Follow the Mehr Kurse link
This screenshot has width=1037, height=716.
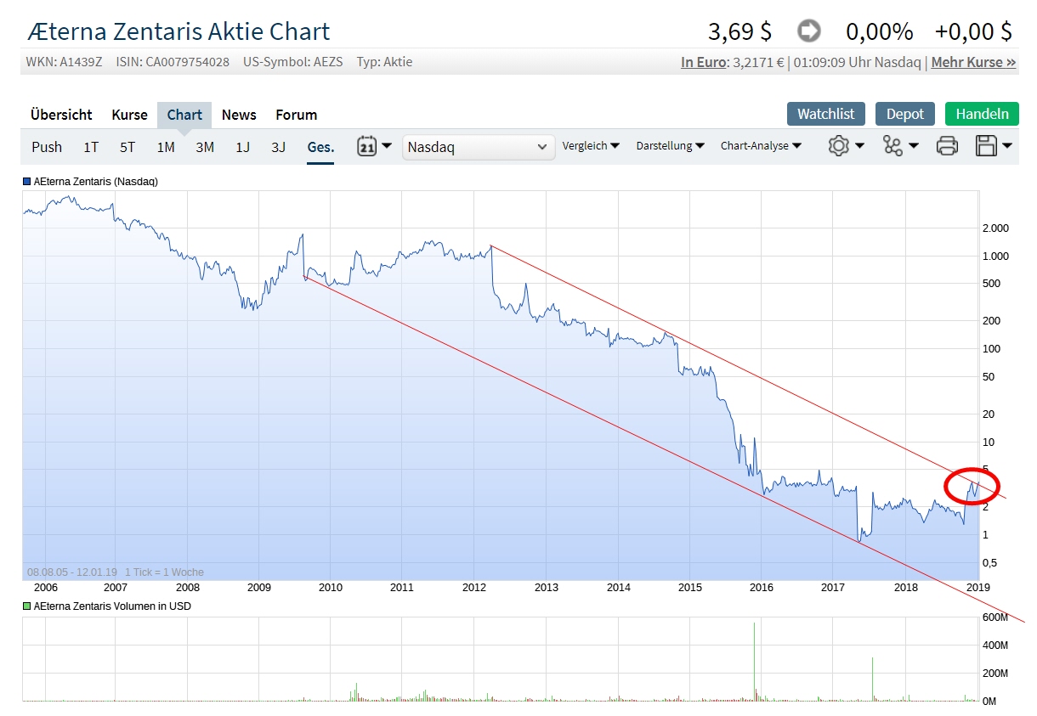tap(973, 62)
